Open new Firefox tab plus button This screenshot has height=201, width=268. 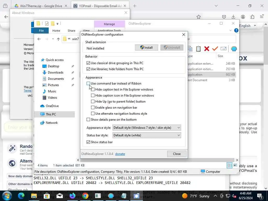[x=135, y=6]
